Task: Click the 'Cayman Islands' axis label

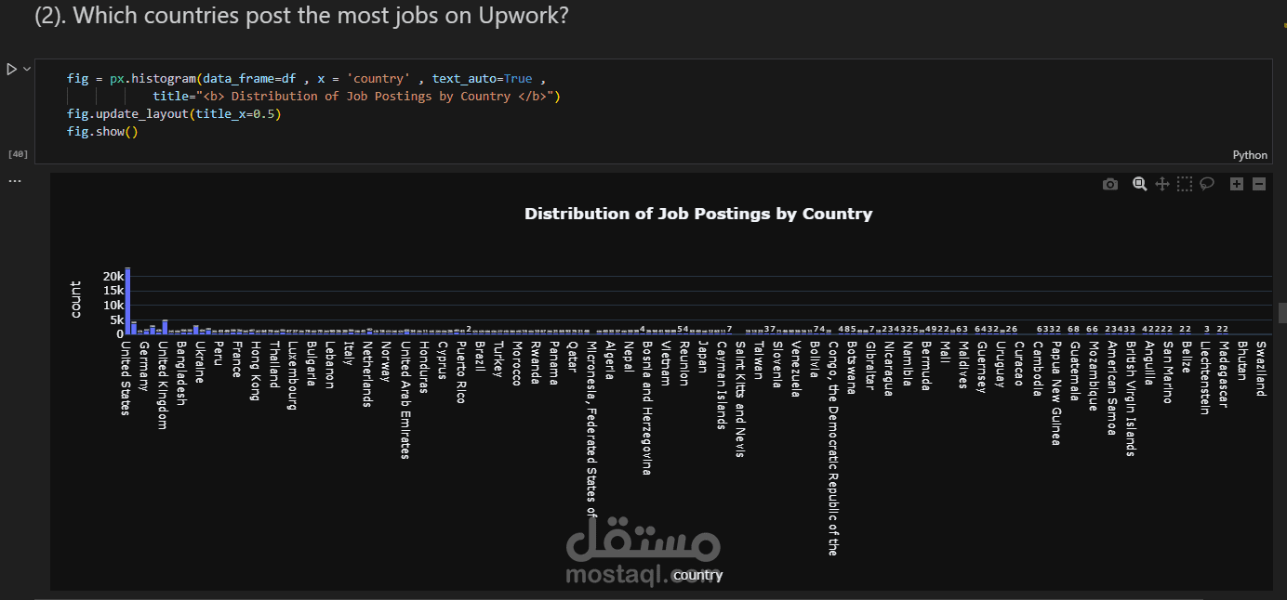Action: pyautogui.click(x=721, y=385)
